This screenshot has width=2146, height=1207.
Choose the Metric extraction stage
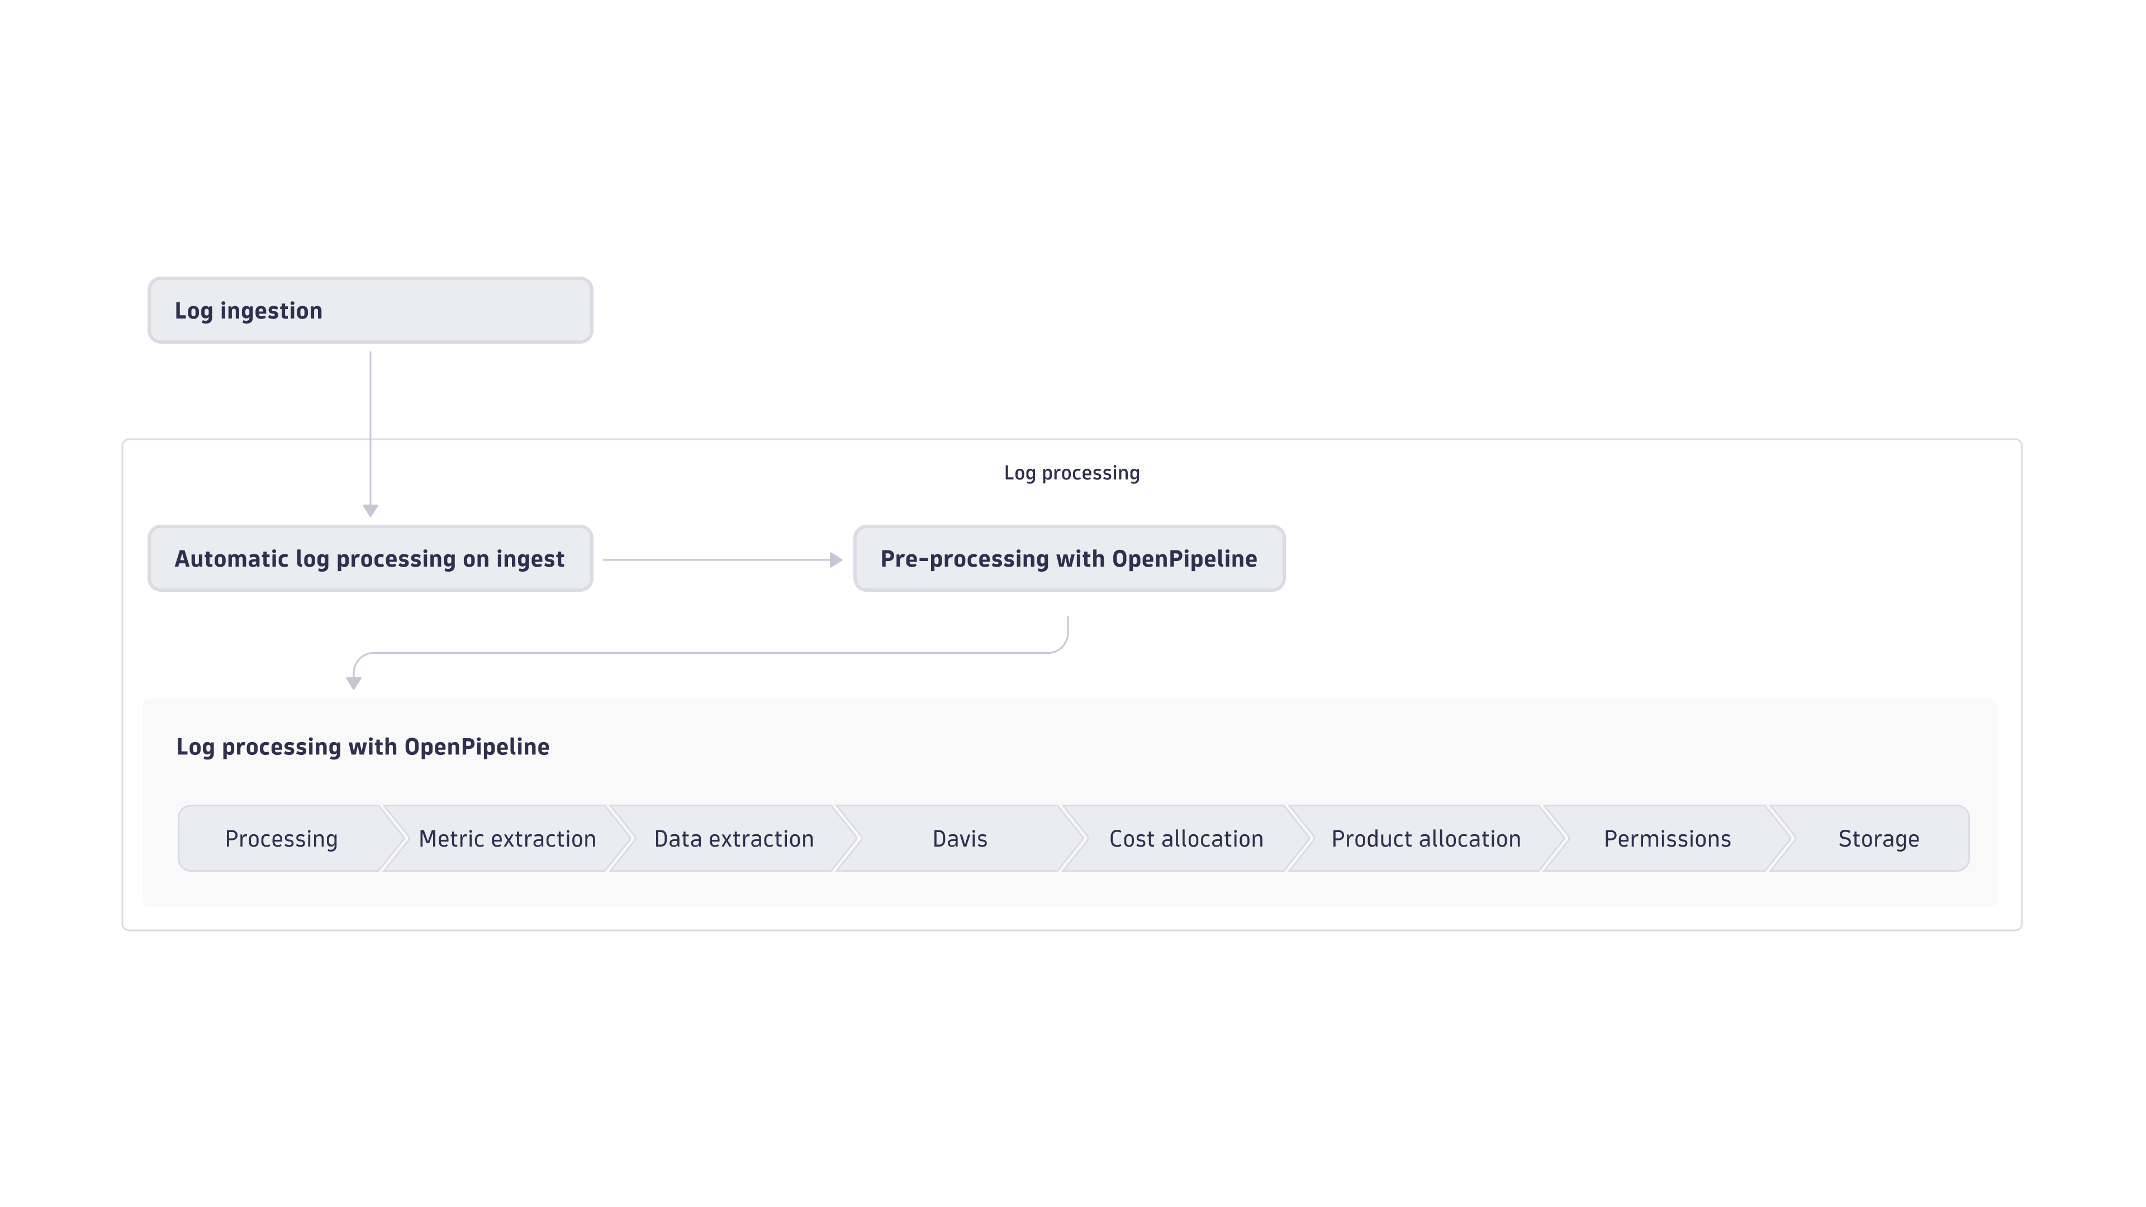click(507, 838)
